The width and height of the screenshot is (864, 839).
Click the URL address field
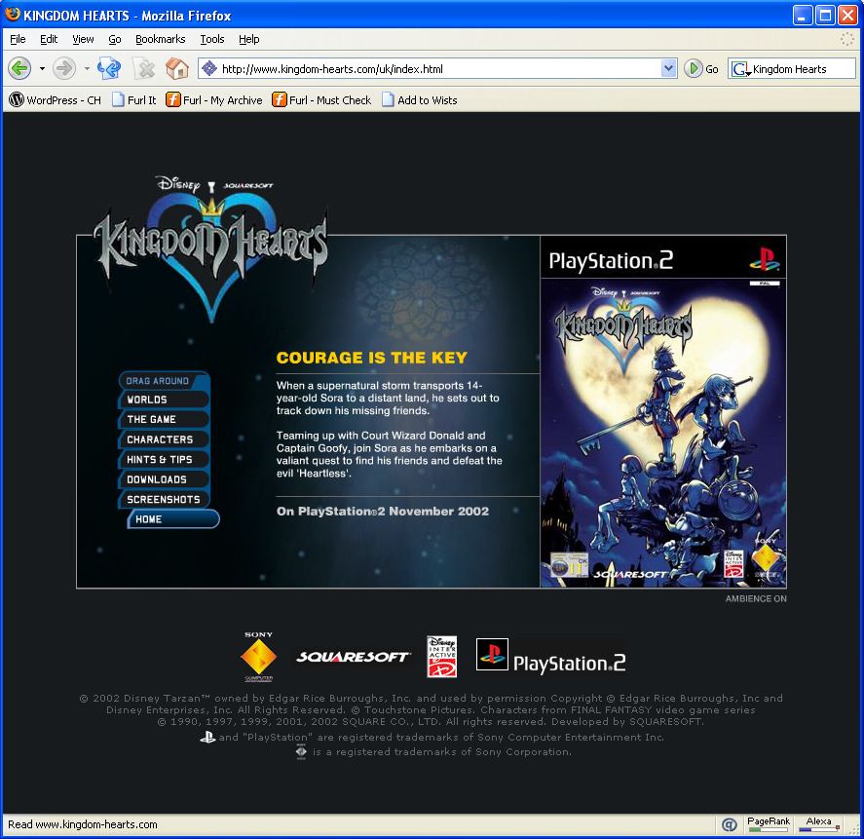(x=438, y=69)
